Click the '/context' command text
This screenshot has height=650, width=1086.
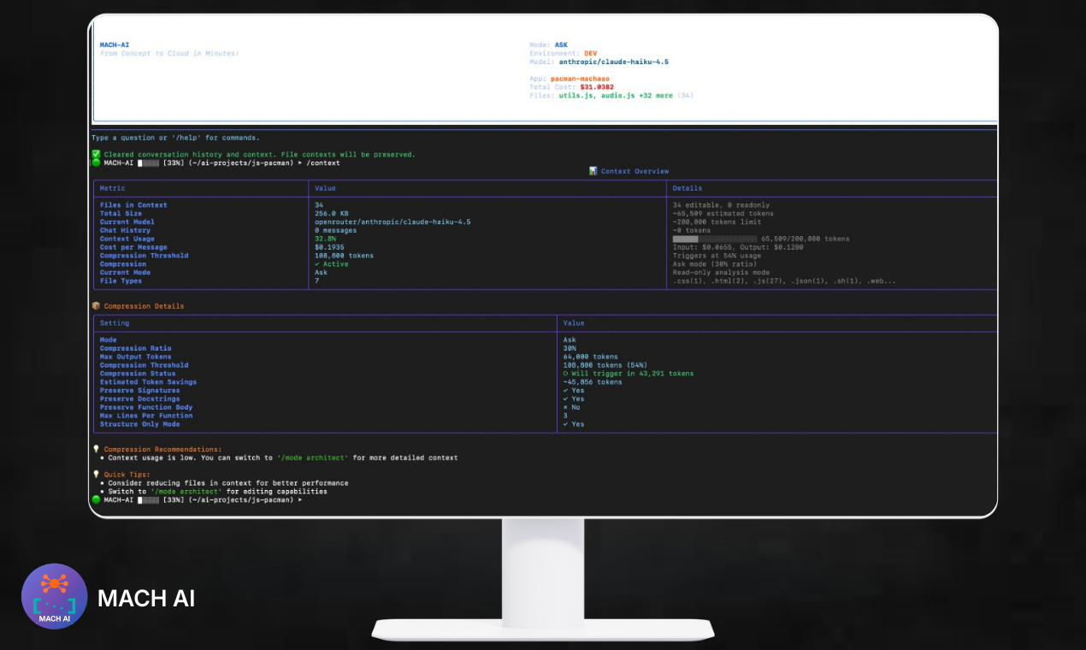point(323,162)
